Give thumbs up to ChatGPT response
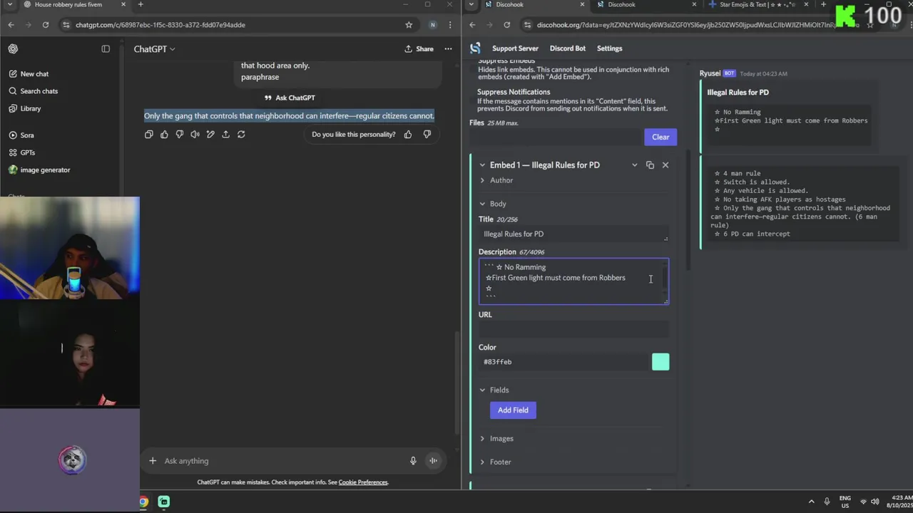 click(x=164, y=134)
